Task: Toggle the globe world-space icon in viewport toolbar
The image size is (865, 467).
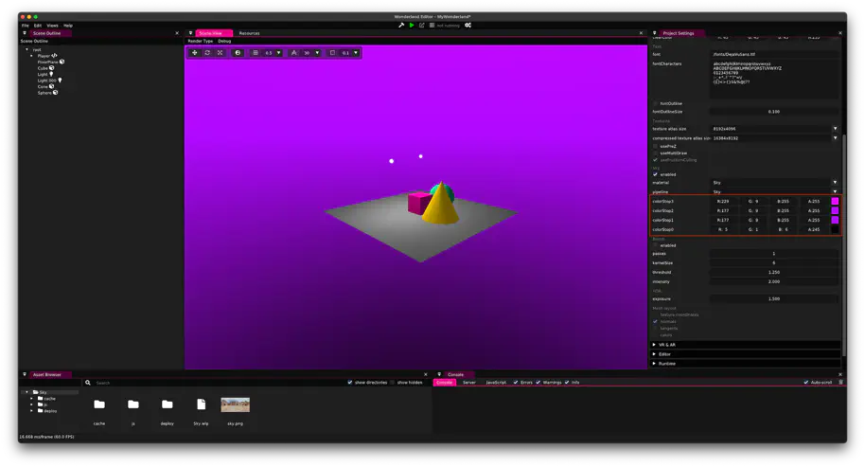Action: click(x=238, y=53)
